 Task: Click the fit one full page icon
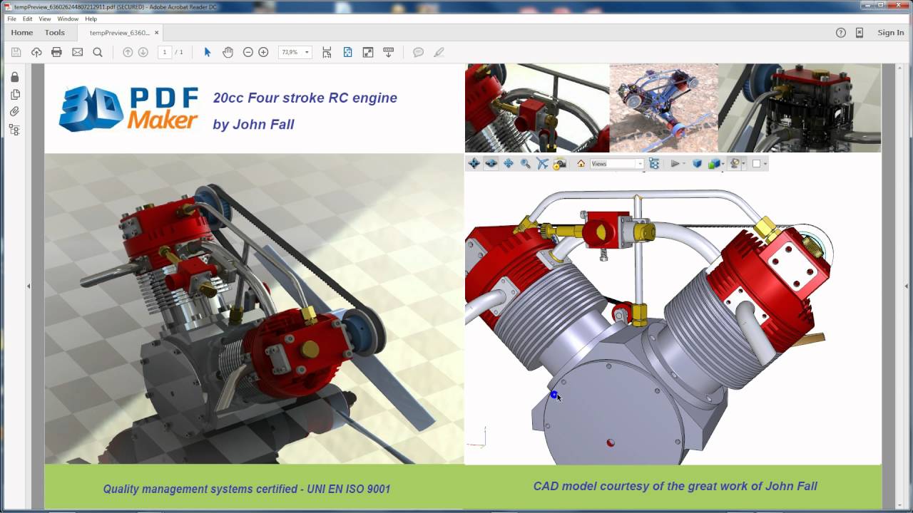coord(347,52)
